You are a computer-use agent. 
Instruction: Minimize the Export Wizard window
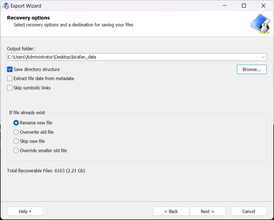click(225, 6)
